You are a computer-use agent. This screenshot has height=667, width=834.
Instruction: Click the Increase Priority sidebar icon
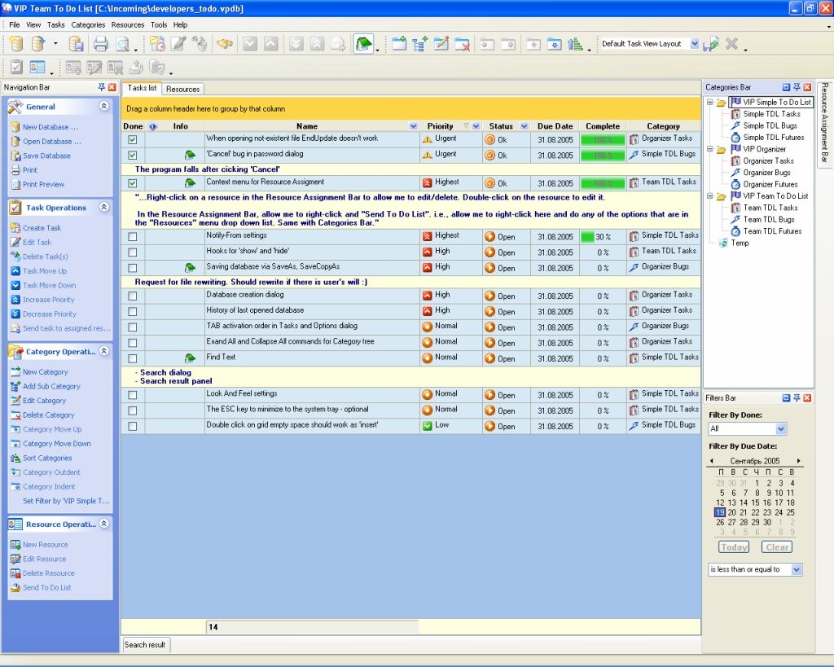(18, 300)
